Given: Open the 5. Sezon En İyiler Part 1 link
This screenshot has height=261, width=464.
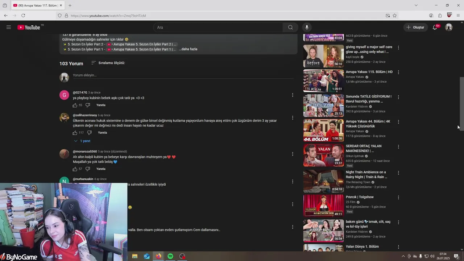Looking at the screenshot, I should tap(141, 49).
